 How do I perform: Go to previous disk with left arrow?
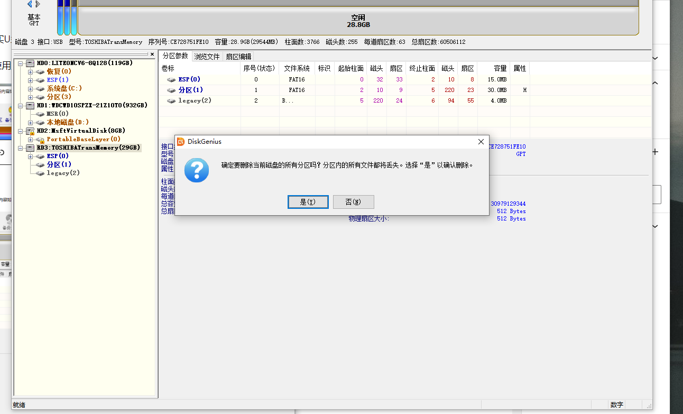click(x=30, y=4)
